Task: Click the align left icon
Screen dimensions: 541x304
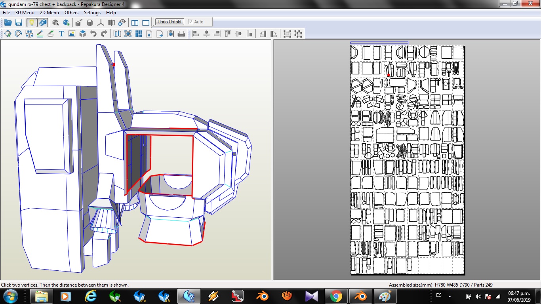Action: point(196,34)
